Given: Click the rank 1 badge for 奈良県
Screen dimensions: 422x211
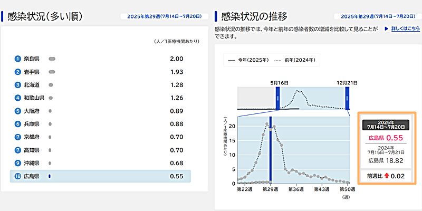Looking at the screenshot, I should coord(17,59).
